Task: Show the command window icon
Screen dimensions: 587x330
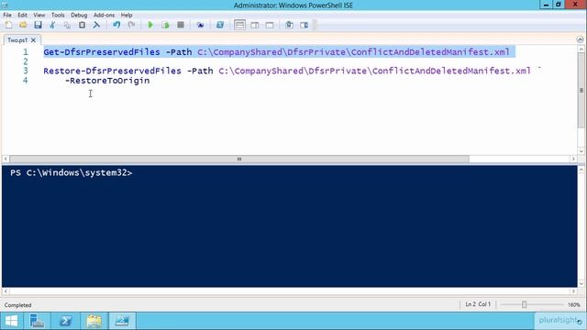Action: tap(289, 25)
